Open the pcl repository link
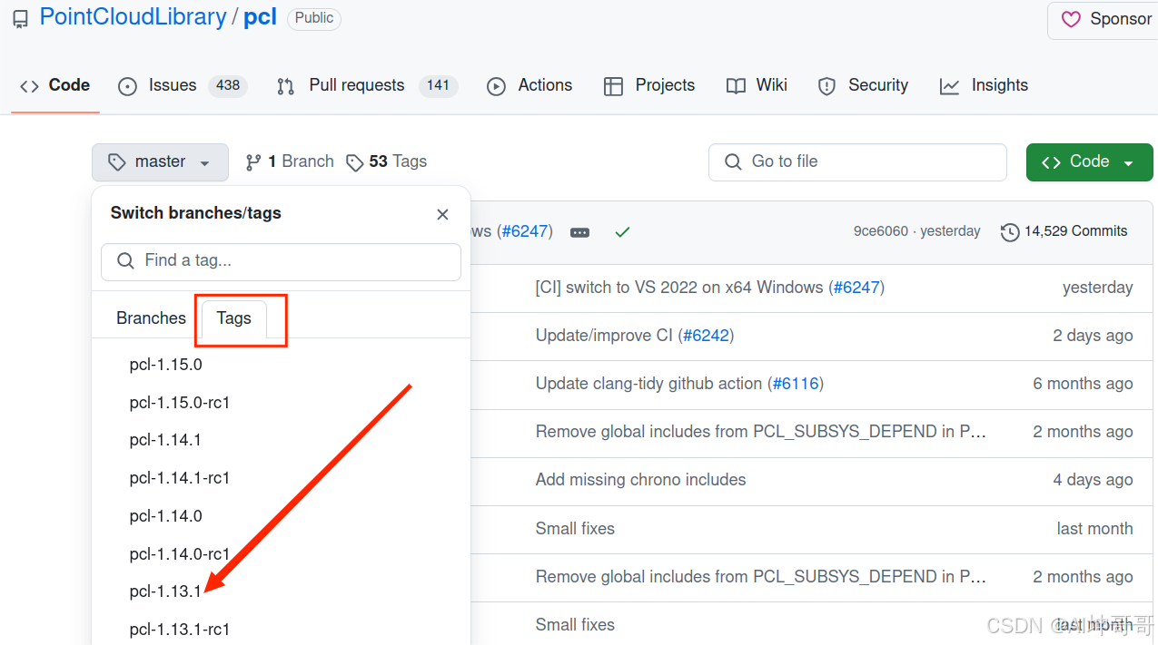Viewport: 1158px width, 645px height. coord(260,17)
